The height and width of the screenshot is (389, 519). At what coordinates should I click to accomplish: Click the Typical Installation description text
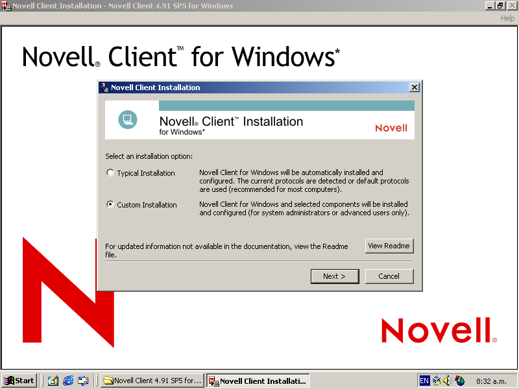[x=304, y=181]
